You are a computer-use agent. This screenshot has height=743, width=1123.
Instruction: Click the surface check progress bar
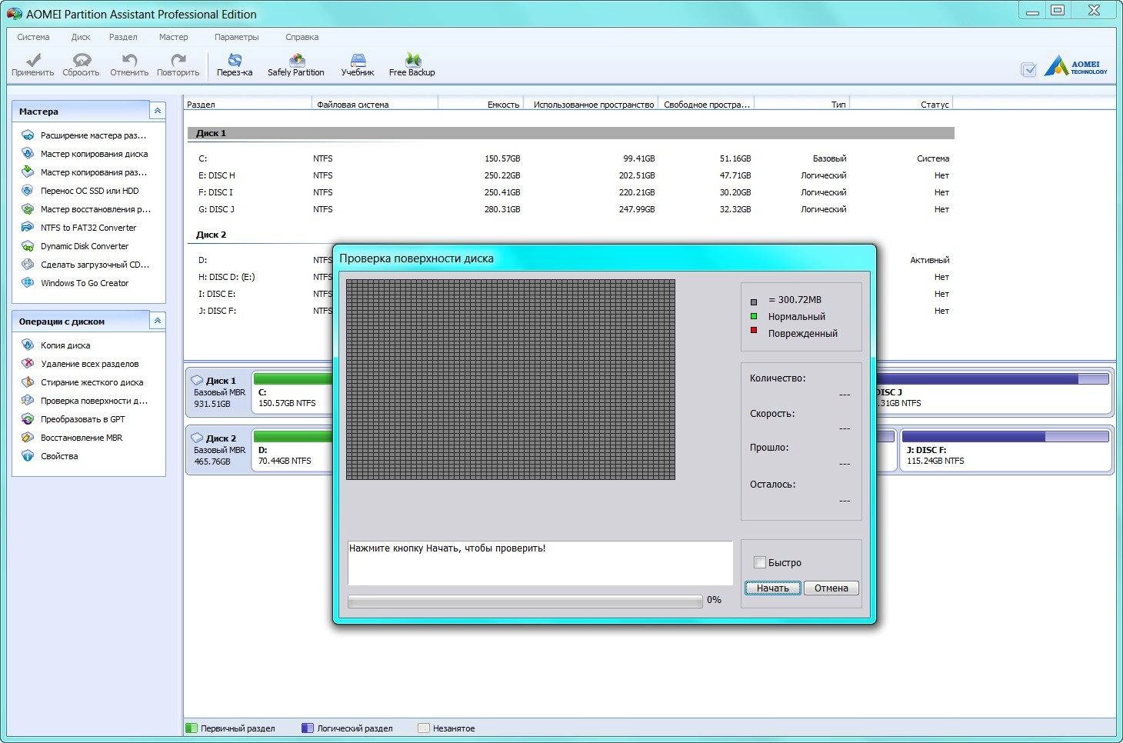525,601
